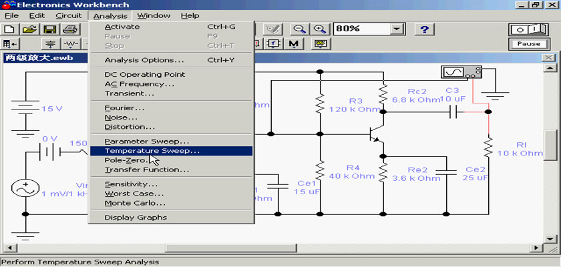This screenshot has height=267, width=561.
Task: Open the Edit menu
Action: pyautogui.click(x=37, y=16)
